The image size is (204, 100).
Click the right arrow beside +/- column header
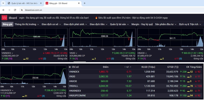(131, 67)
